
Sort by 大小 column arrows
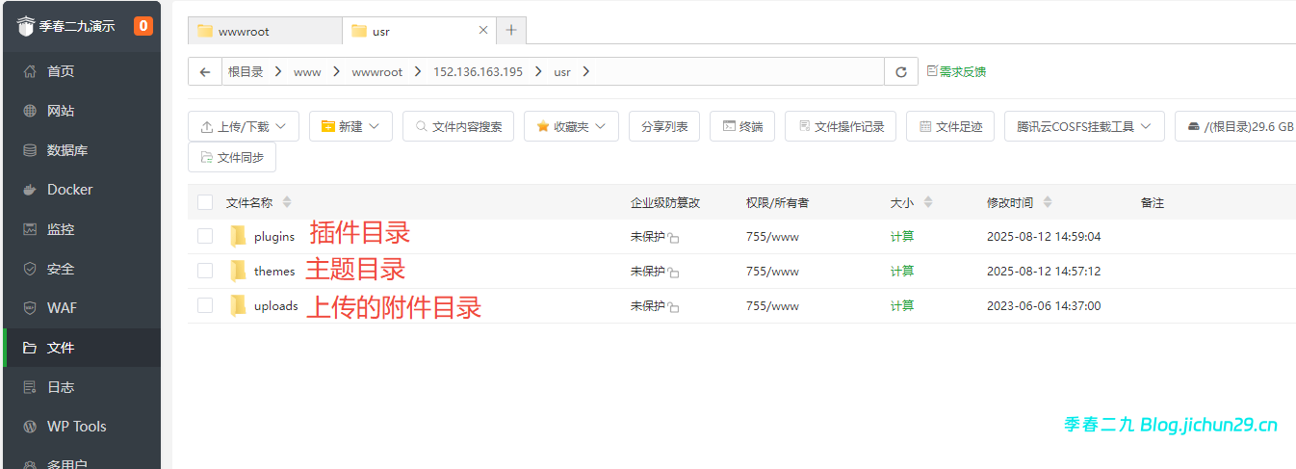coord(928,202)
